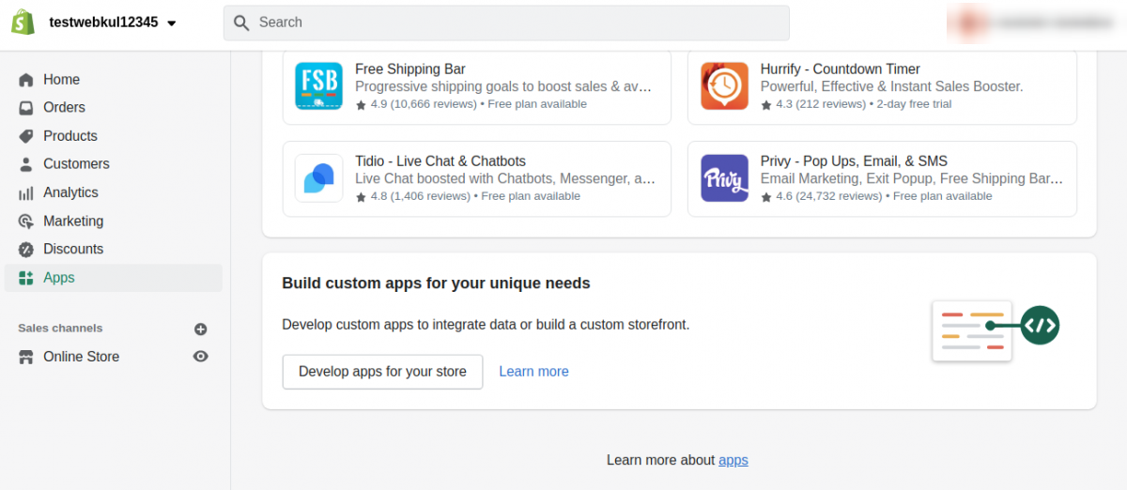The width and height of the screenshot is (1127, 490).
Task: Click Hurrify 4.3 (212 reviews) rating text
Action: point(821,104)
